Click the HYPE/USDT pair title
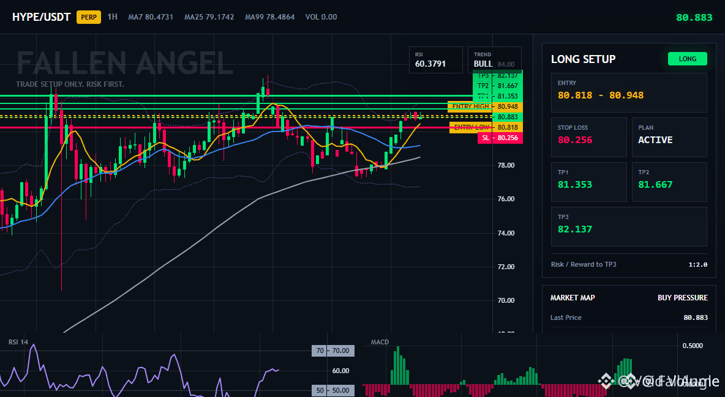This screenshot has height=397, width=725. click(41, 17)
